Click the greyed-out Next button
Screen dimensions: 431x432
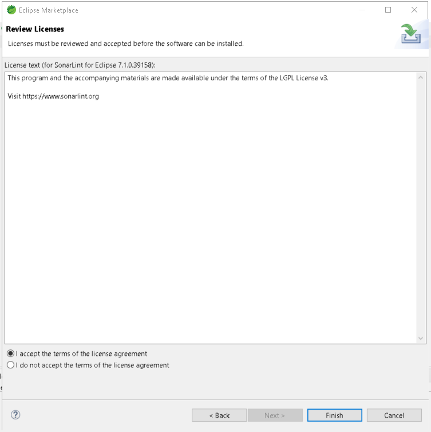[x=275, y=415]
